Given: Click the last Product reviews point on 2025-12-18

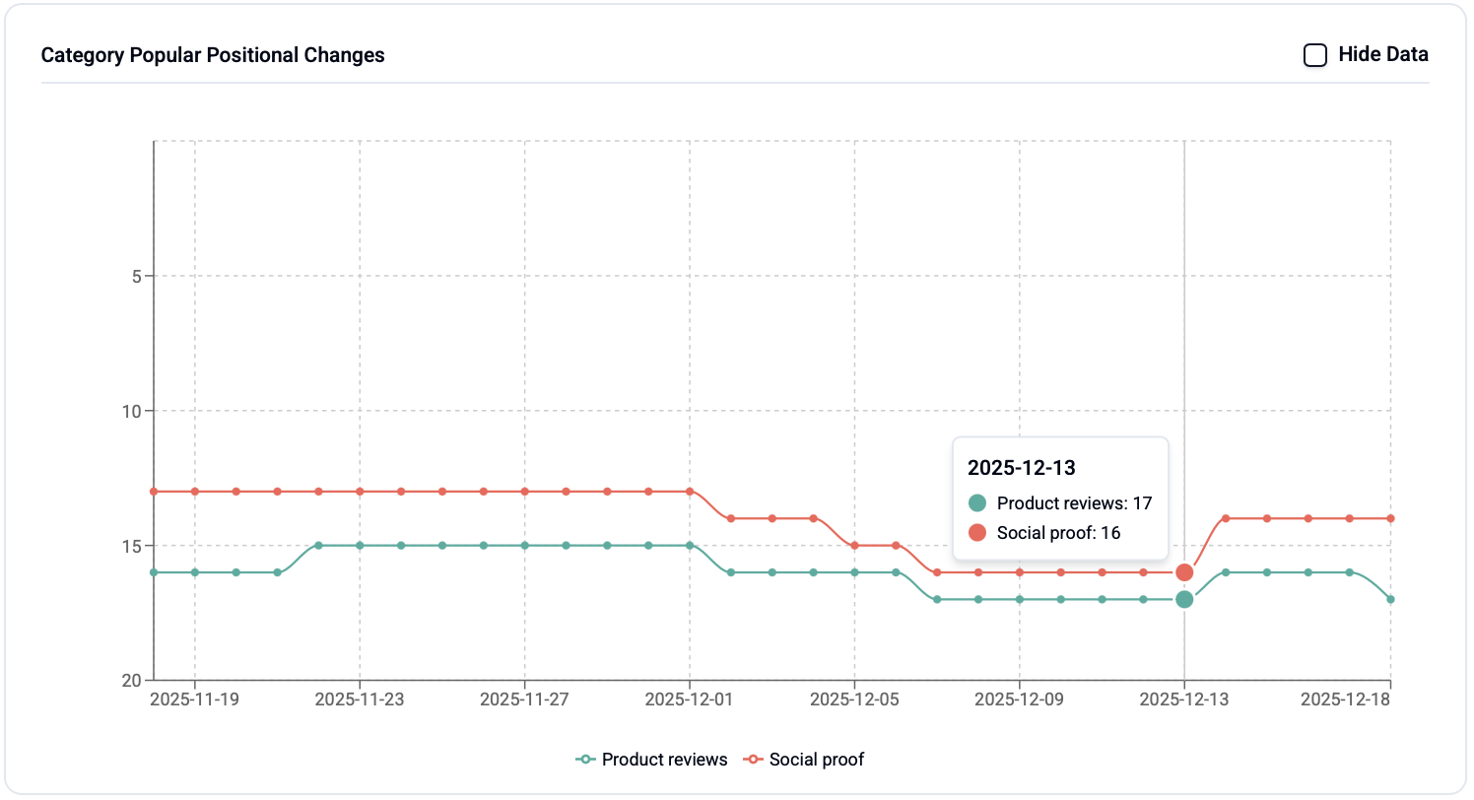Looking at the screenshot, I should 1390,599.
